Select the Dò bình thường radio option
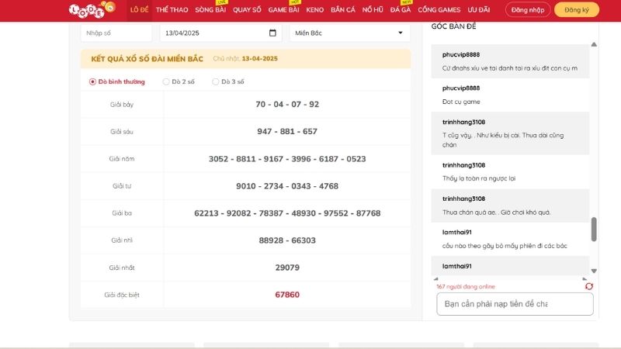The width and height of the screenshot is (621, 349). [x=92, y=81]
